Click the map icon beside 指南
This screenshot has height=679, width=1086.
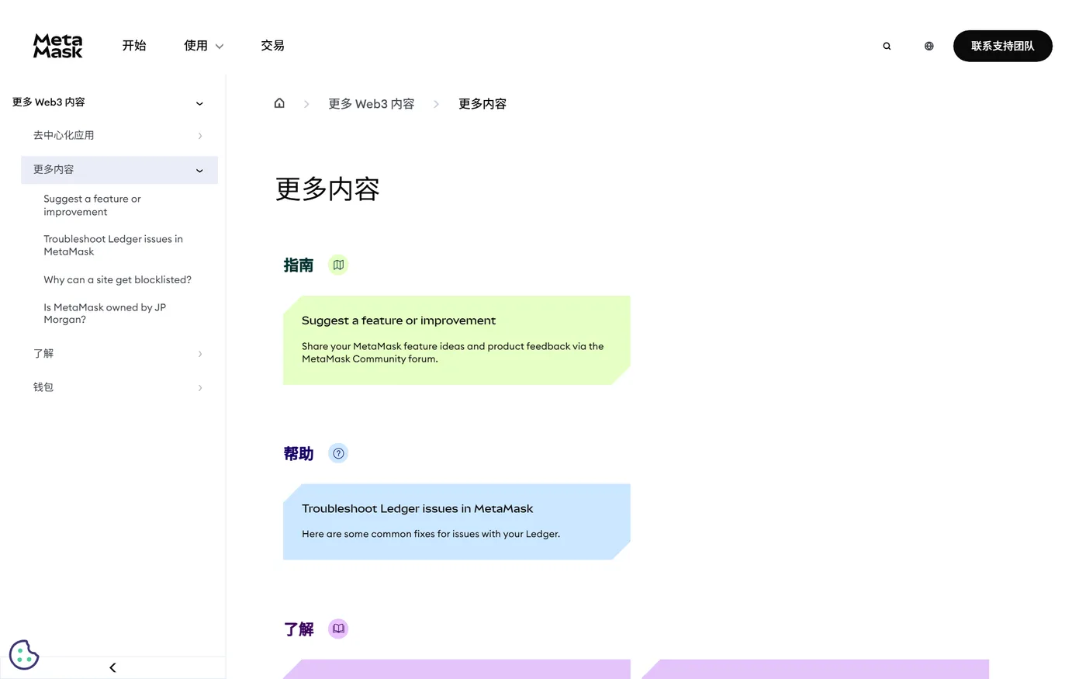pos(338,265)
